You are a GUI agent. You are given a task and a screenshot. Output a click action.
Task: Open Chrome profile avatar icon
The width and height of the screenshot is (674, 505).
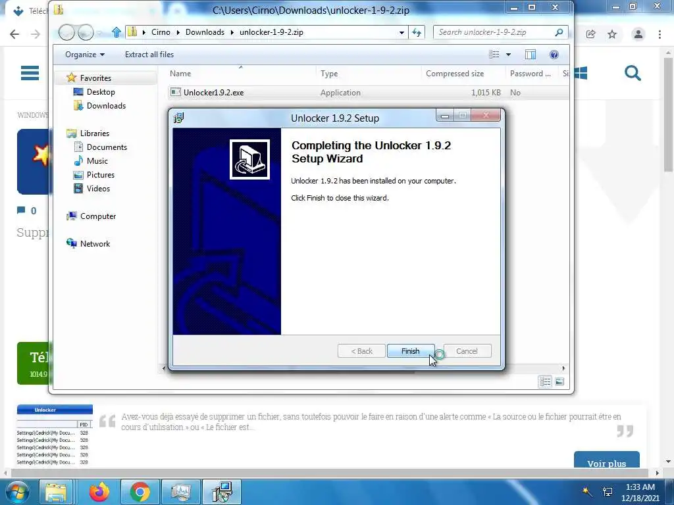[638, 34]
